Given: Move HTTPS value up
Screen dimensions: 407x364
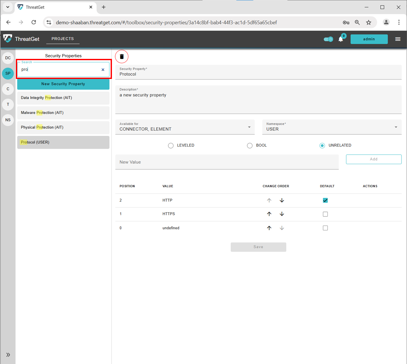Looking at the screenshot, I should pos(269,214).
